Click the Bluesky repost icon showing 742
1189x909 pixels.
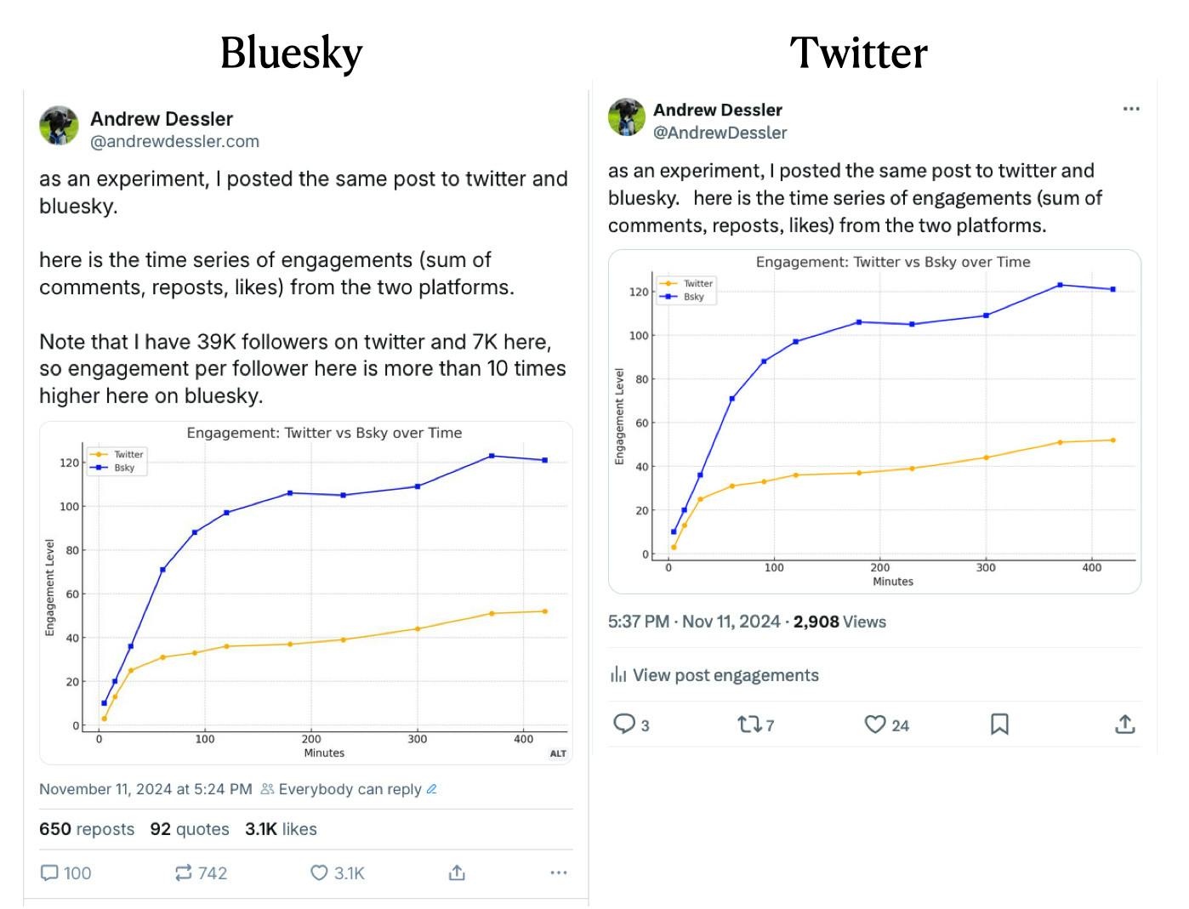[184, 873]
